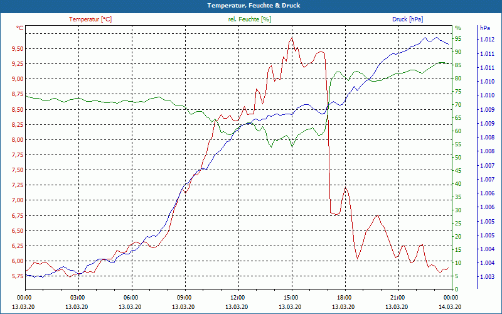Select the green rel. Feuchte [%] legend label

coord(249,19)
